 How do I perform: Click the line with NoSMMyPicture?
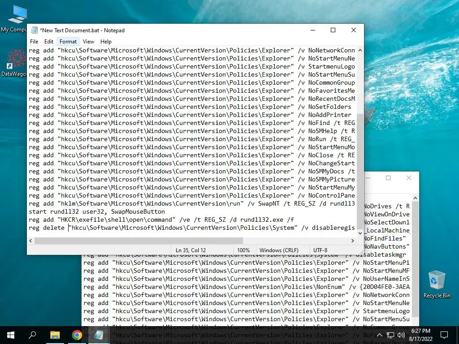click(192, 179)
